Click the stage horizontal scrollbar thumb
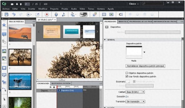This screenshot has height=108, width=185. click(62, 80)
